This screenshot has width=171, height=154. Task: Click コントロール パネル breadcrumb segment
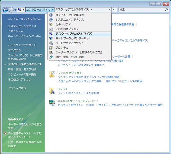point(38,10)
